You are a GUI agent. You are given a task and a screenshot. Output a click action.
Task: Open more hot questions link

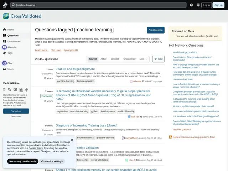(182, 129)
